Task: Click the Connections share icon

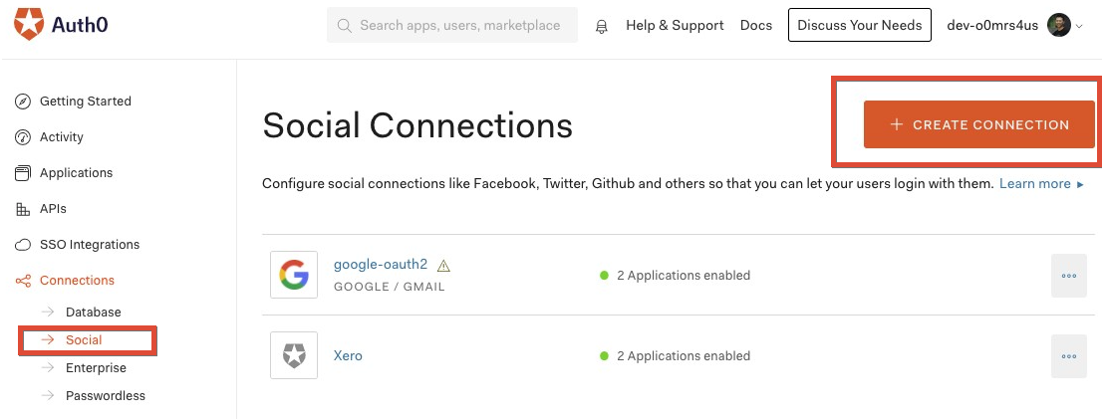Action: [23, 281]
